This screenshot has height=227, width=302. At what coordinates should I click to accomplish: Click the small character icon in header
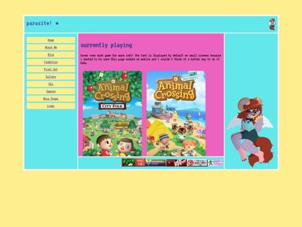coord(272,24)
